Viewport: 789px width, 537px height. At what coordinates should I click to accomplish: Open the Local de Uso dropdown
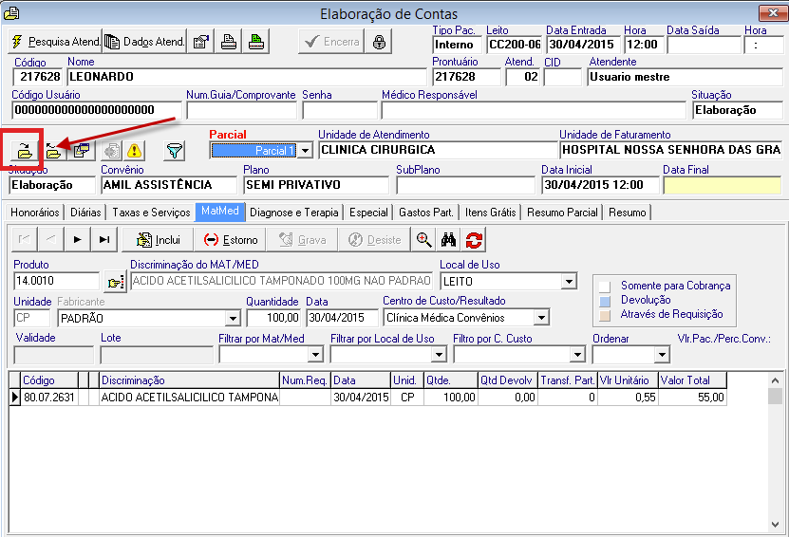[569, 281]
